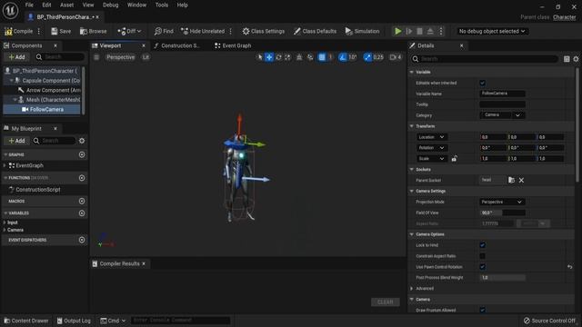Open Details panel settings gear
This screenshot has height=327, width=582.
coord(576,59)
